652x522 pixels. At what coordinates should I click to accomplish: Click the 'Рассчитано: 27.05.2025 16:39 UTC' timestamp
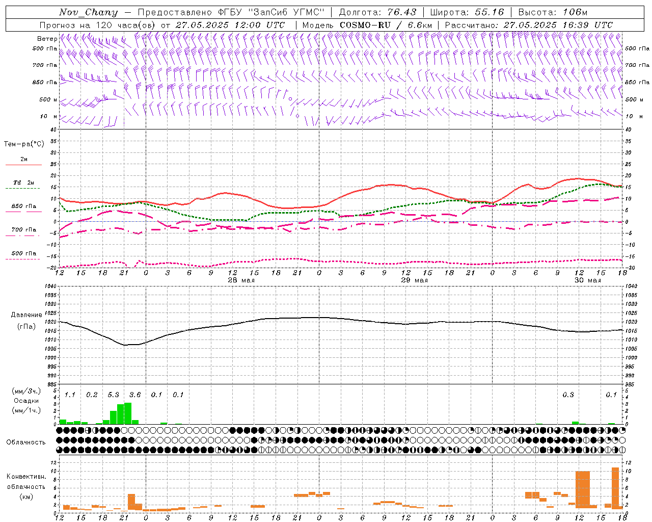529,25
